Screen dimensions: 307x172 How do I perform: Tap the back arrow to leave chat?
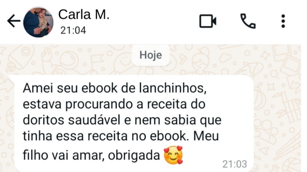pos(14,21)
